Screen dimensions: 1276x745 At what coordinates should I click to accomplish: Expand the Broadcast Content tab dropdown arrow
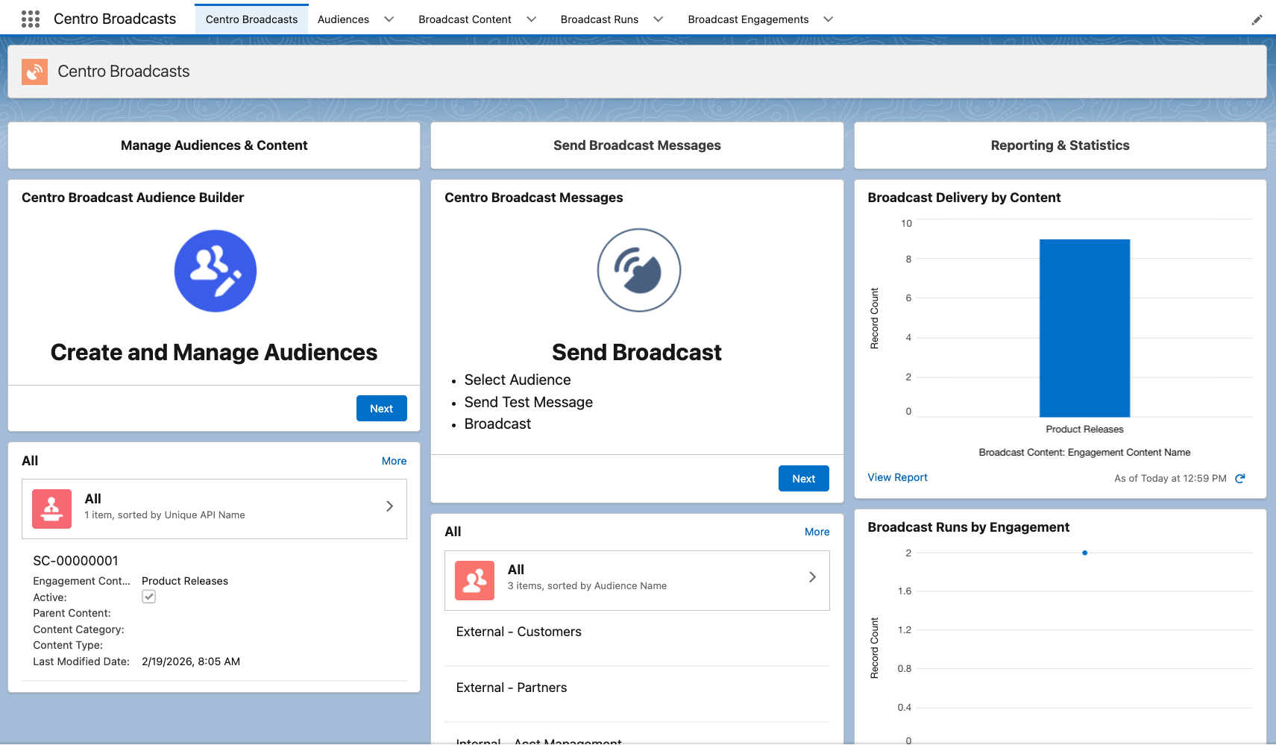531,19
